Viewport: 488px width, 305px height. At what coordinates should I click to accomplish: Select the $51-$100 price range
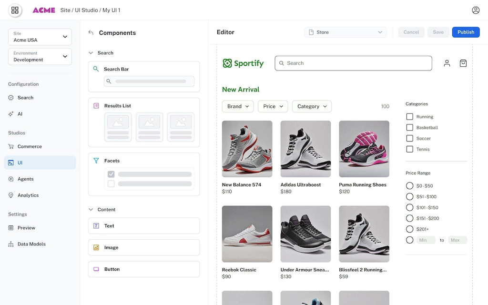click(409, 197)
